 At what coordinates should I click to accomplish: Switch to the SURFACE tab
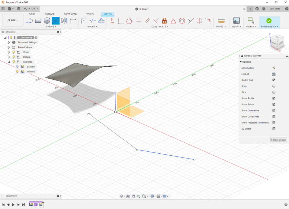coord(50,14)
